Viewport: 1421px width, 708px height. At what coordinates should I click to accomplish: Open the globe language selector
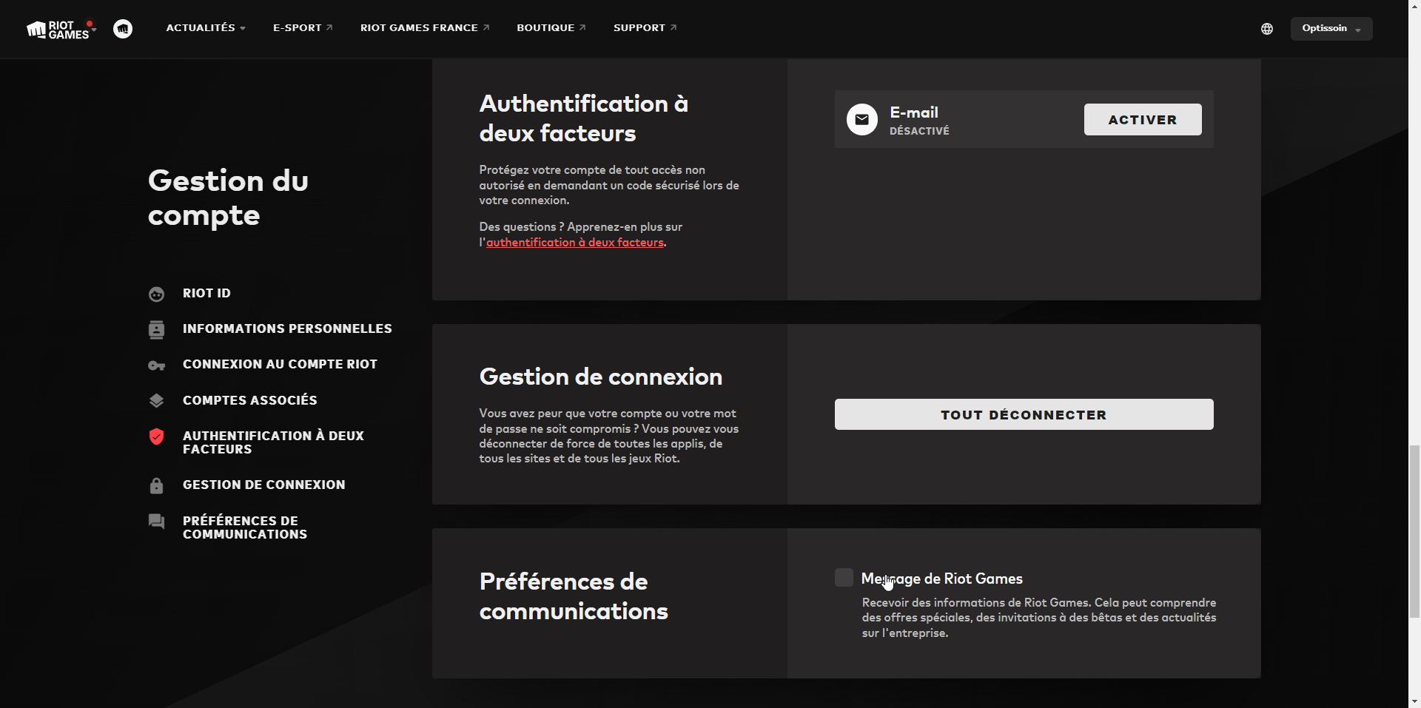pyautogui.click(x=1267, y=29)
